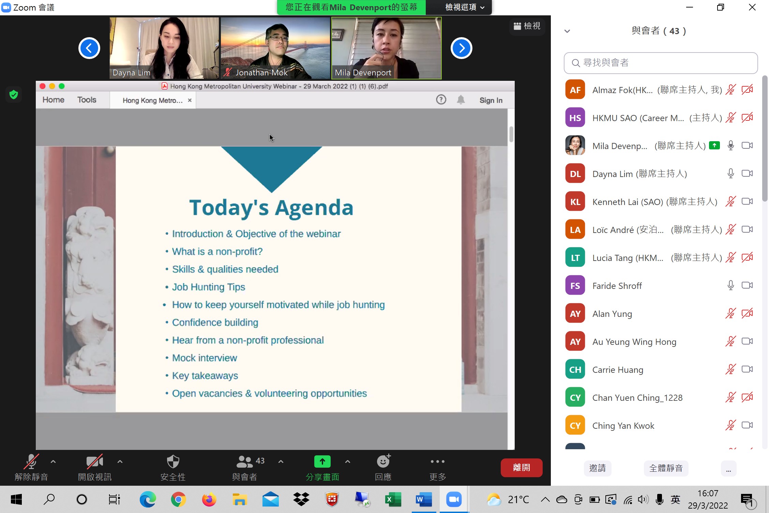Start camera with 開啟視訊 button
This screenshot has height=513, width=769.
click(x=95, y=467)
